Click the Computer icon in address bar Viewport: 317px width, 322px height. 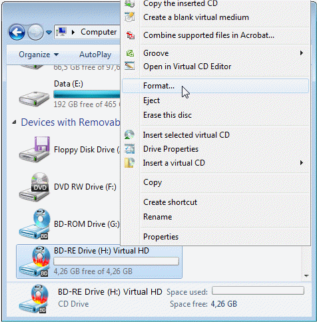(61, 32)
